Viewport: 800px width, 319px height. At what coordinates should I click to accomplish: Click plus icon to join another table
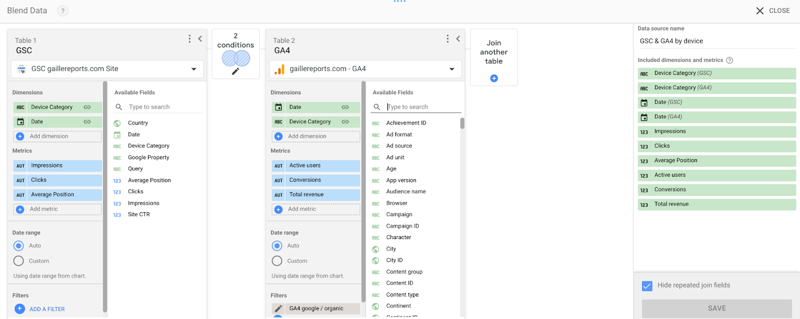494,78
